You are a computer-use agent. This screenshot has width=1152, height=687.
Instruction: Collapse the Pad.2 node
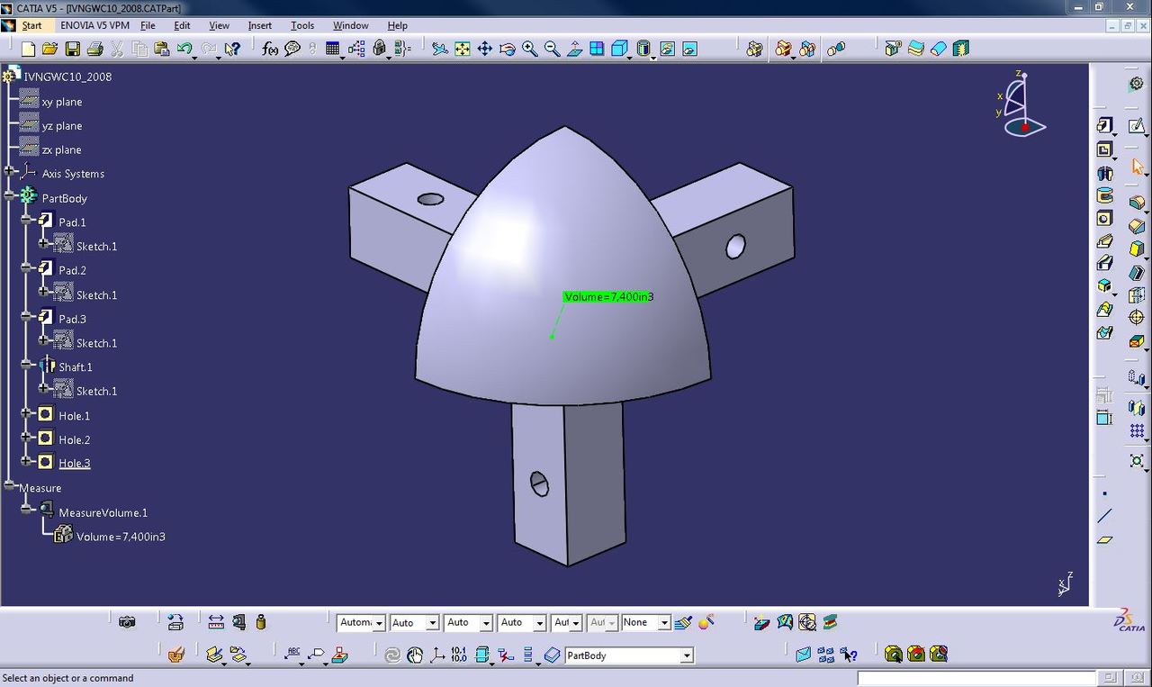(27, 267)
